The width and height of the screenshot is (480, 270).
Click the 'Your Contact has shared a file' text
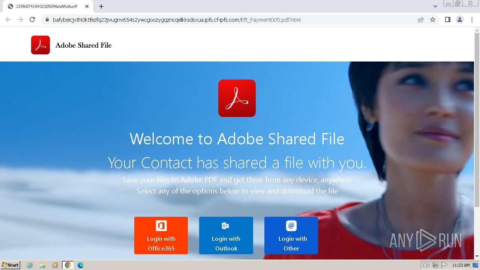[237, 163]
